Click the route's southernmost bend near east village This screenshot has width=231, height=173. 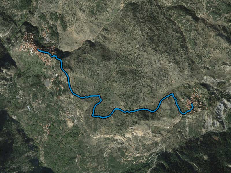183,113
